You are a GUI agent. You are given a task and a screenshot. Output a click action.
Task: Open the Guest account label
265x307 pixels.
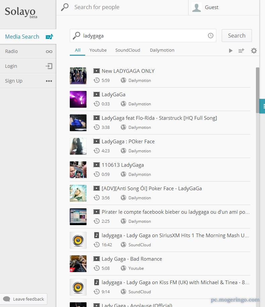point(212,7)
